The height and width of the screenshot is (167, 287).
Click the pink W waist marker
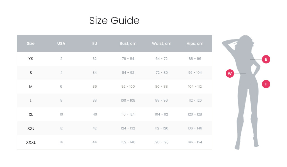230,73
